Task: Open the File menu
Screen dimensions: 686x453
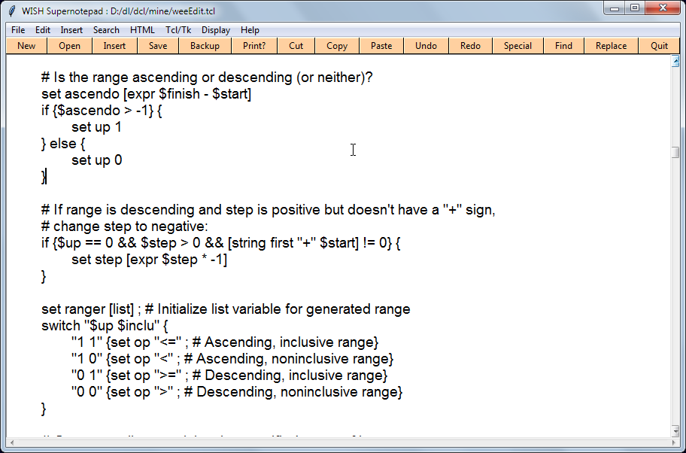Action: click(18, 30)
